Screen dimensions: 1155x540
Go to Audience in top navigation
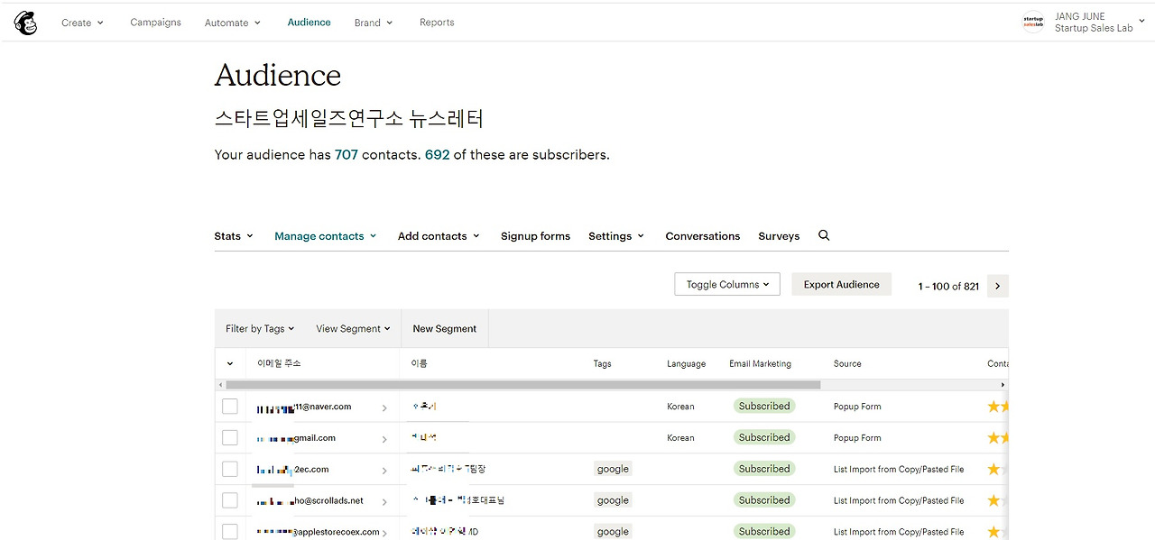[x=309, y=23]
